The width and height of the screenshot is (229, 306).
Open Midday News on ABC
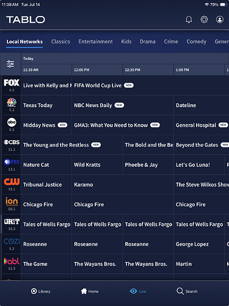pos(46,125)
